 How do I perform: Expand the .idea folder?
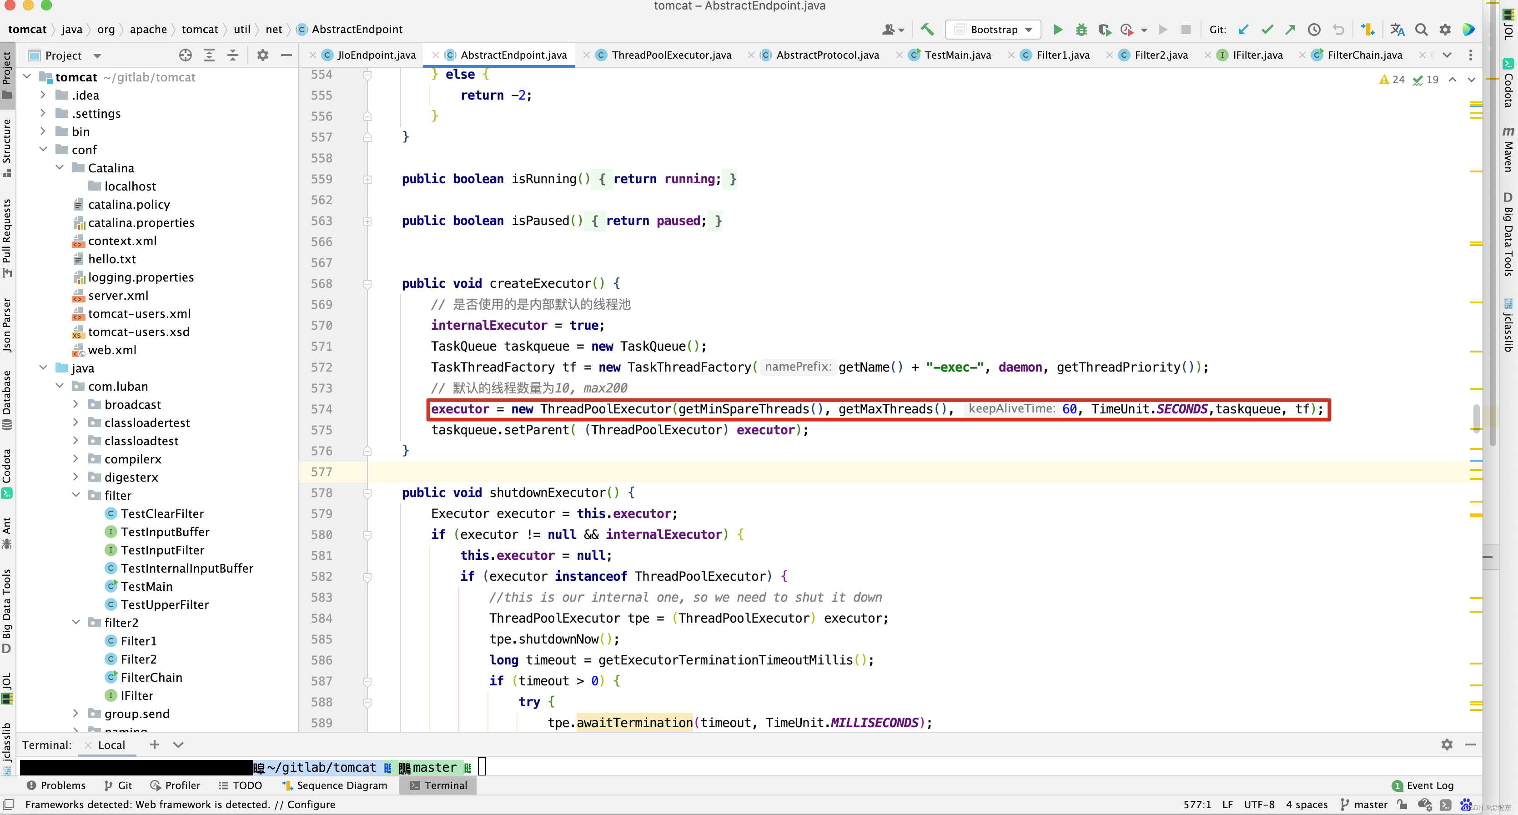click(42, 95)
